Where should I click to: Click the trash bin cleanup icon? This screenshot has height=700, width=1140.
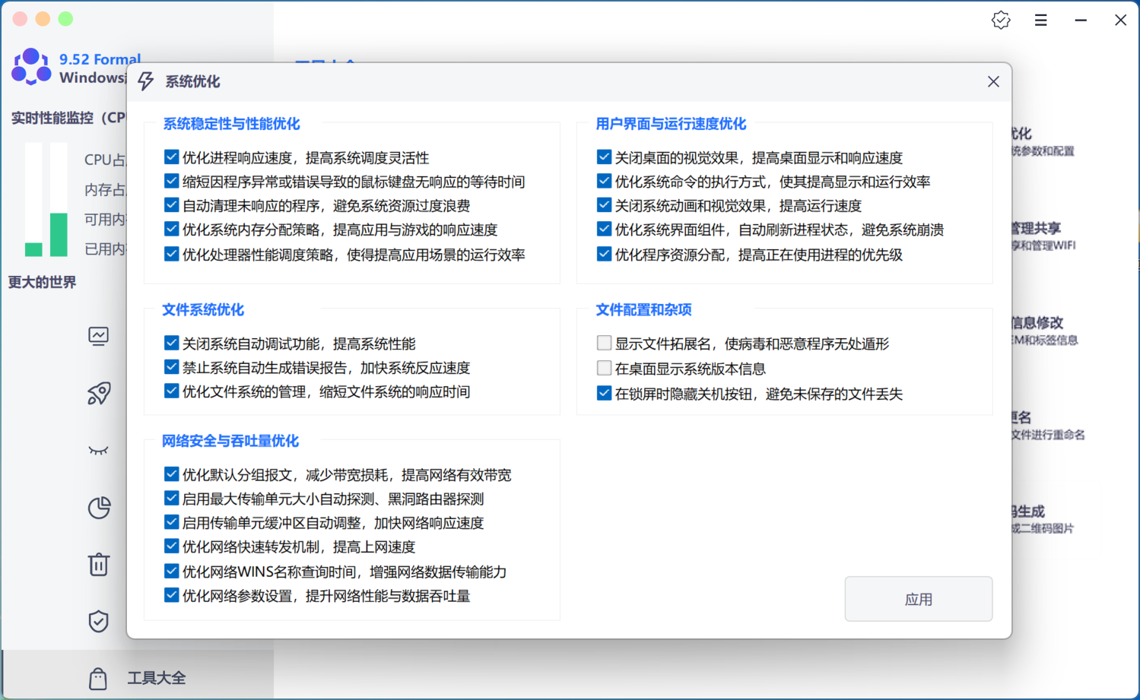99,564
